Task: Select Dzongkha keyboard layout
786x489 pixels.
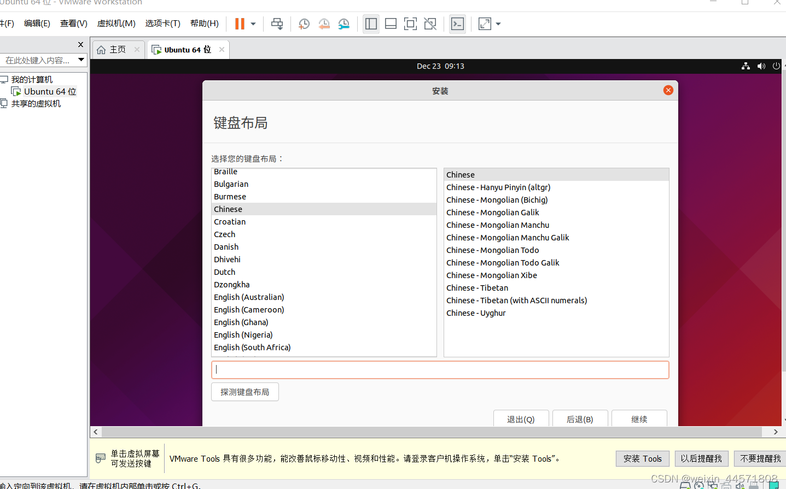Action: [324, 285]
